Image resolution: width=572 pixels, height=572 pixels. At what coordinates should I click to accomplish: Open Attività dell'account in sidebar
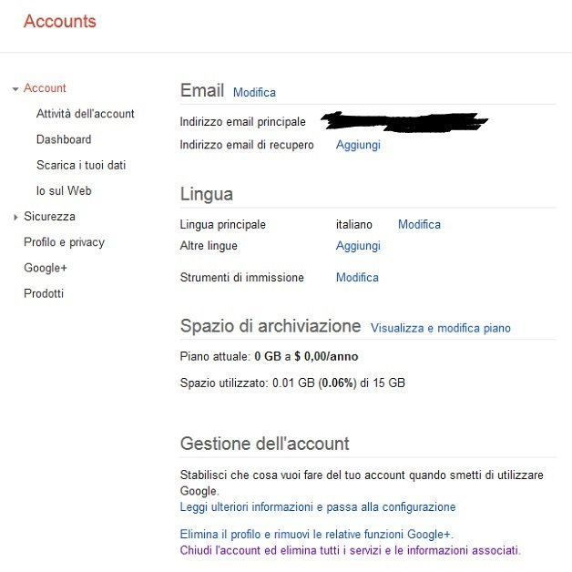point(86,114)
